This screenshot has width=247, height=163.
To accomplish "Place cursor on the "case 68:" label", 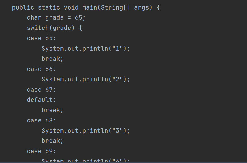I will 41,120.
